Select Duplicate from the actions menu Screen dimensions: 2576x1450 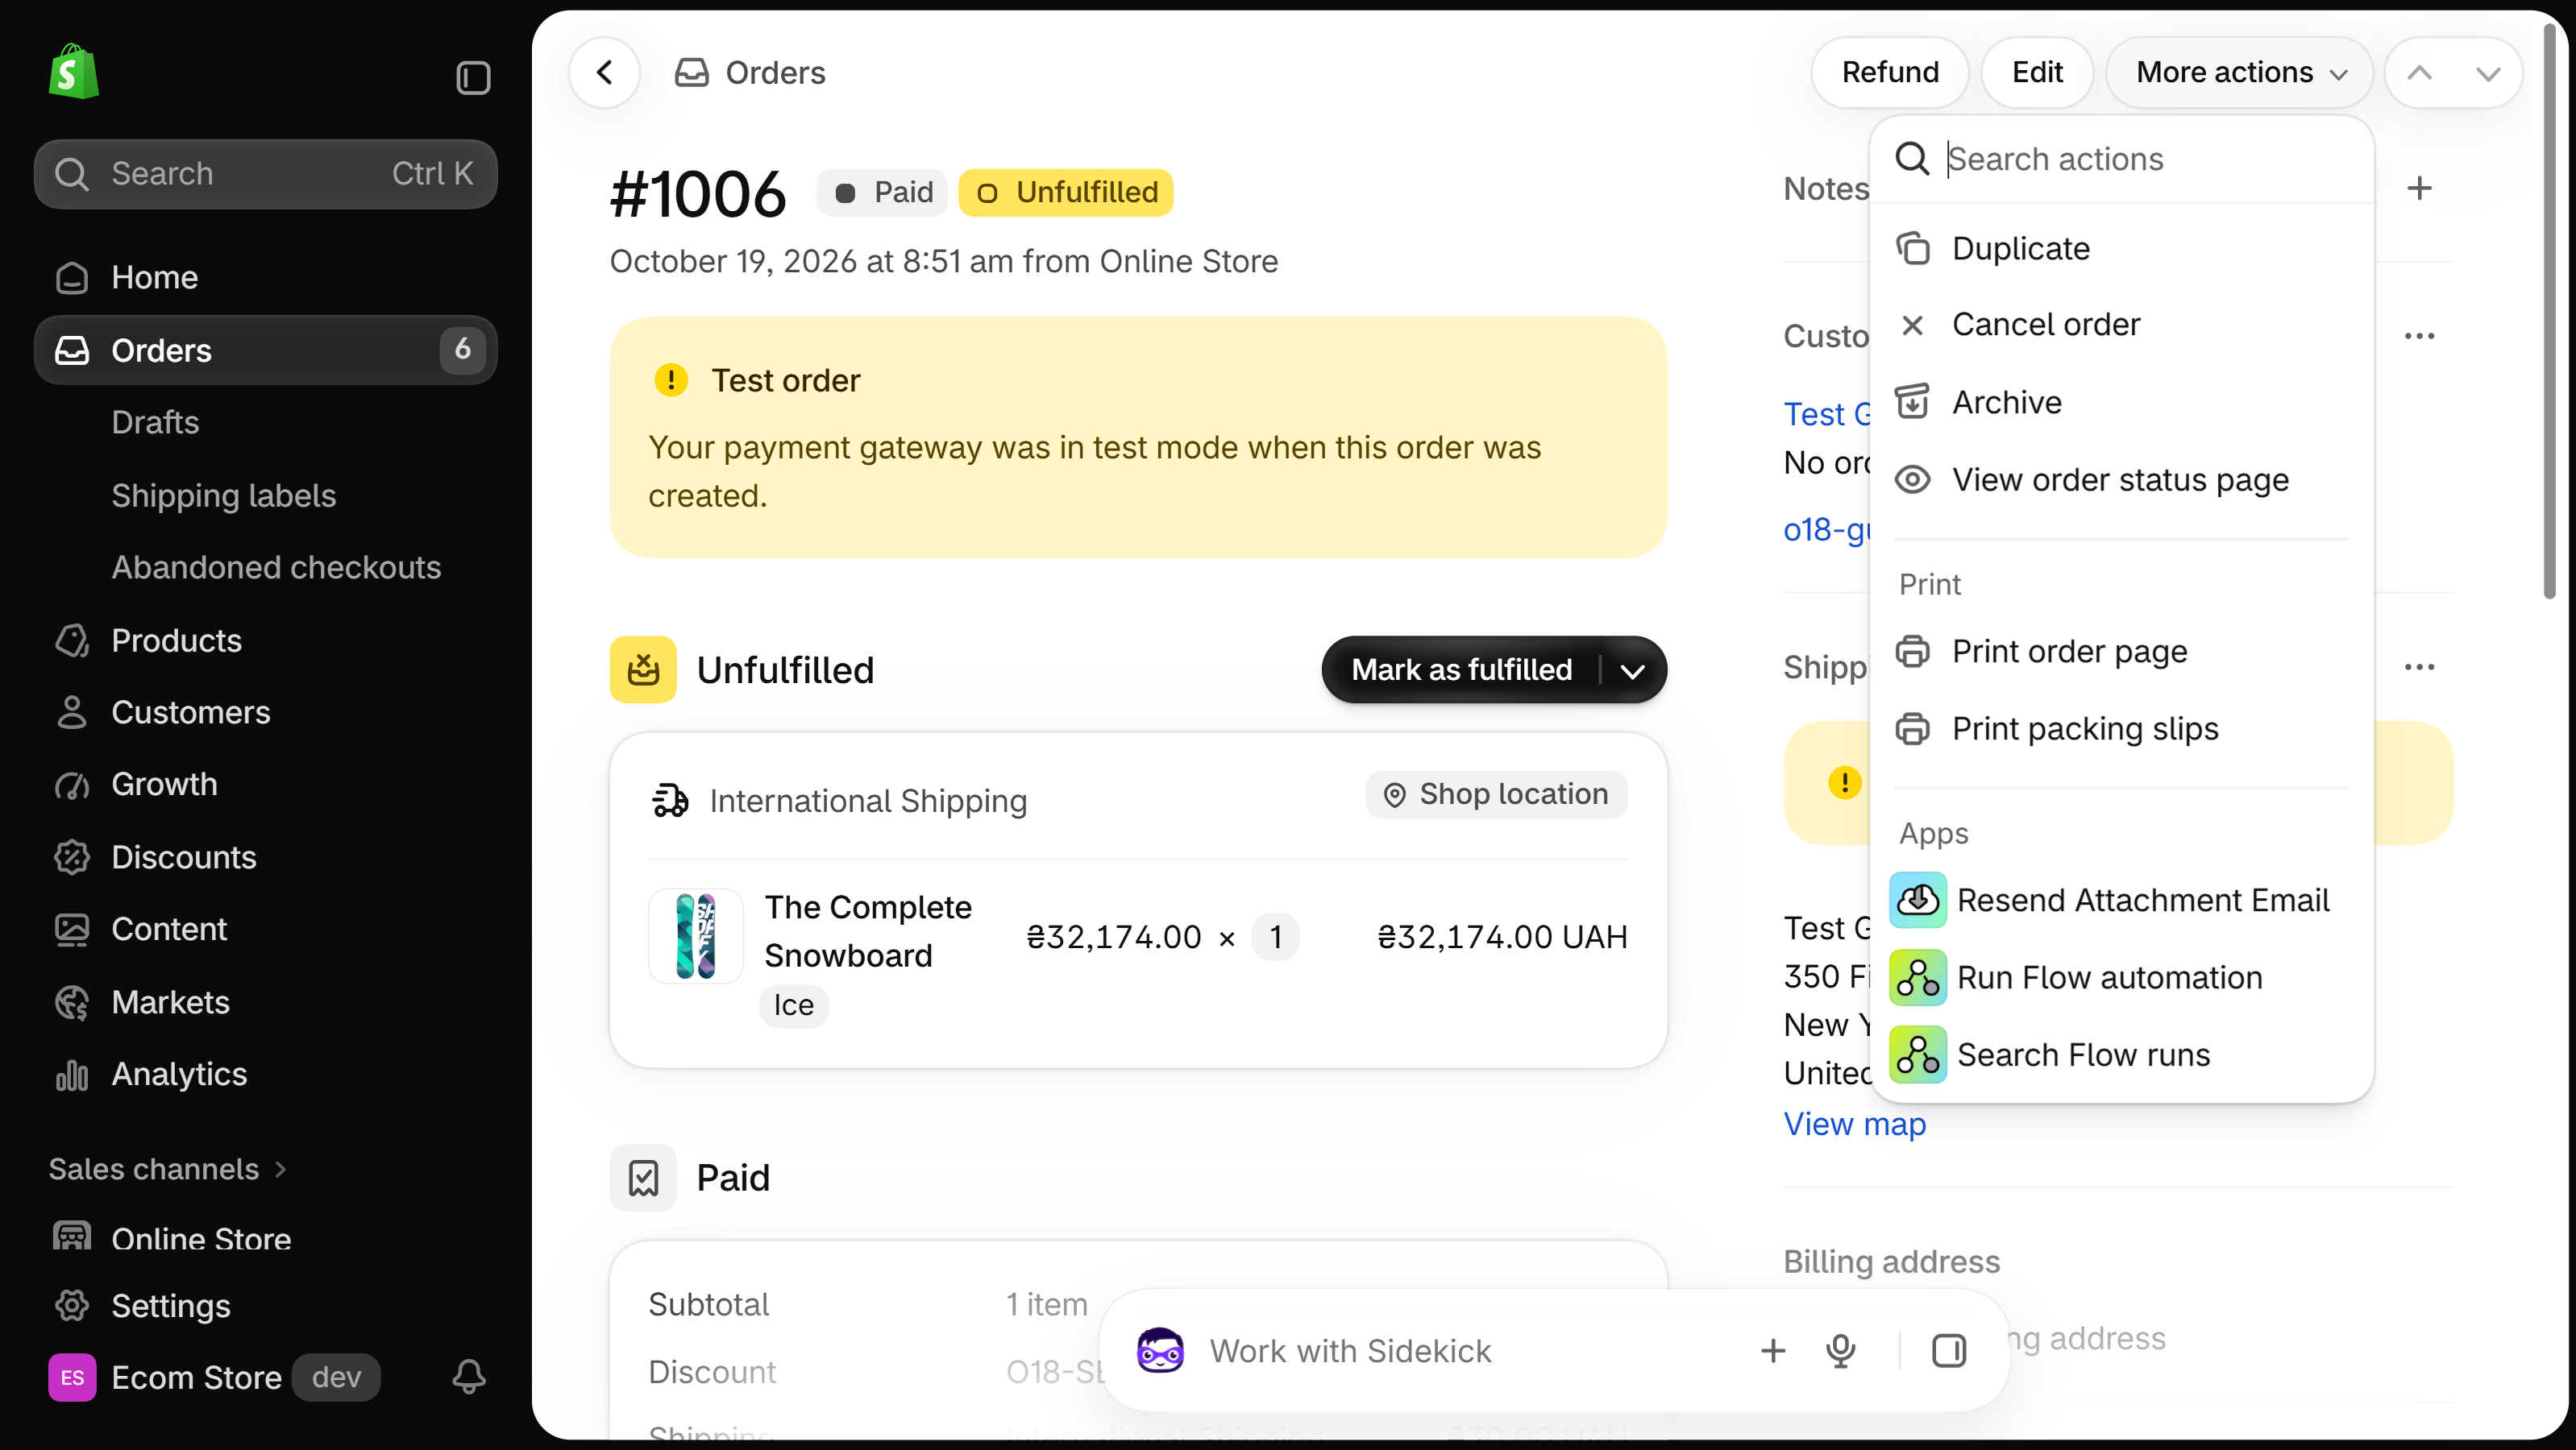click(x=2120, y=248)
